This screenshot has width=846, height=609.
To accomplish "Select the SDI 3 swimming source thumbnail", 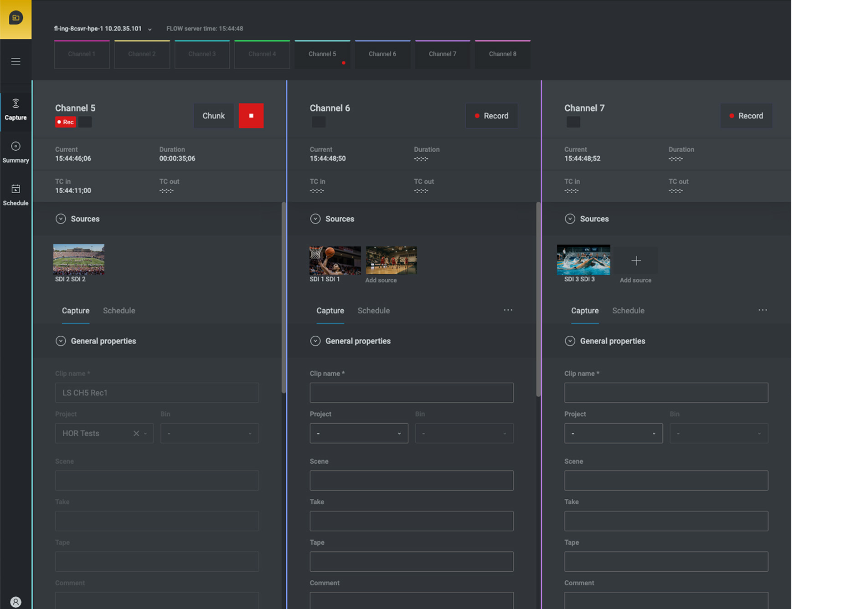I will tap(583, 260).
